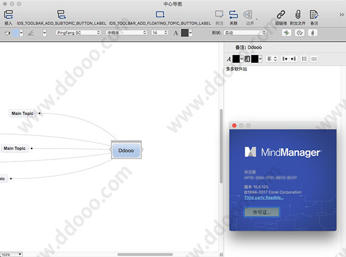The height and width of the screenshot is (257, 346).
Task: Open the 100% zoom dropdown
Action: pyautogui.click(x=11, y=255)
